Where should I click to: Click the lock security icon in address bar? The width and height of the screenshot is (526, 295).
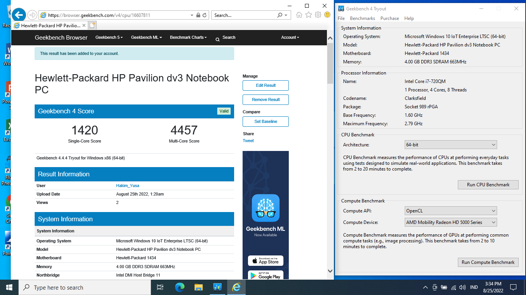[x=198, y=15]
